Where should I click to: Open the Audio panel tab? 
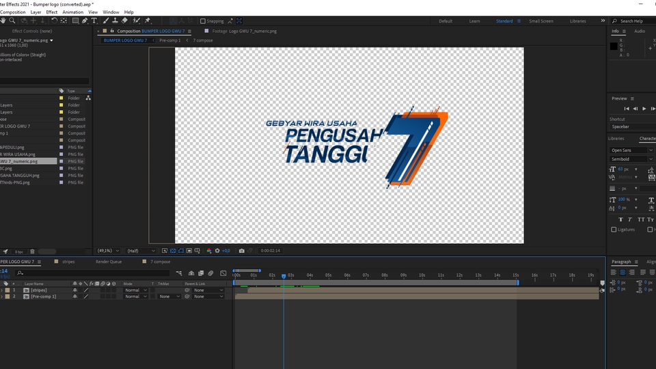[640, 31]
